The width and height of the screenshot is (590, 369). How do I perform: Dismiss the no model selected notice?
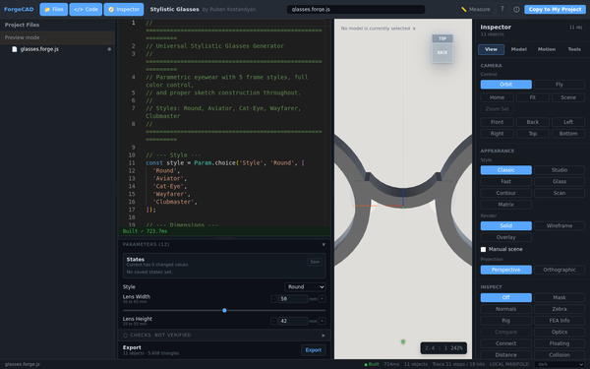click(414, 29)
